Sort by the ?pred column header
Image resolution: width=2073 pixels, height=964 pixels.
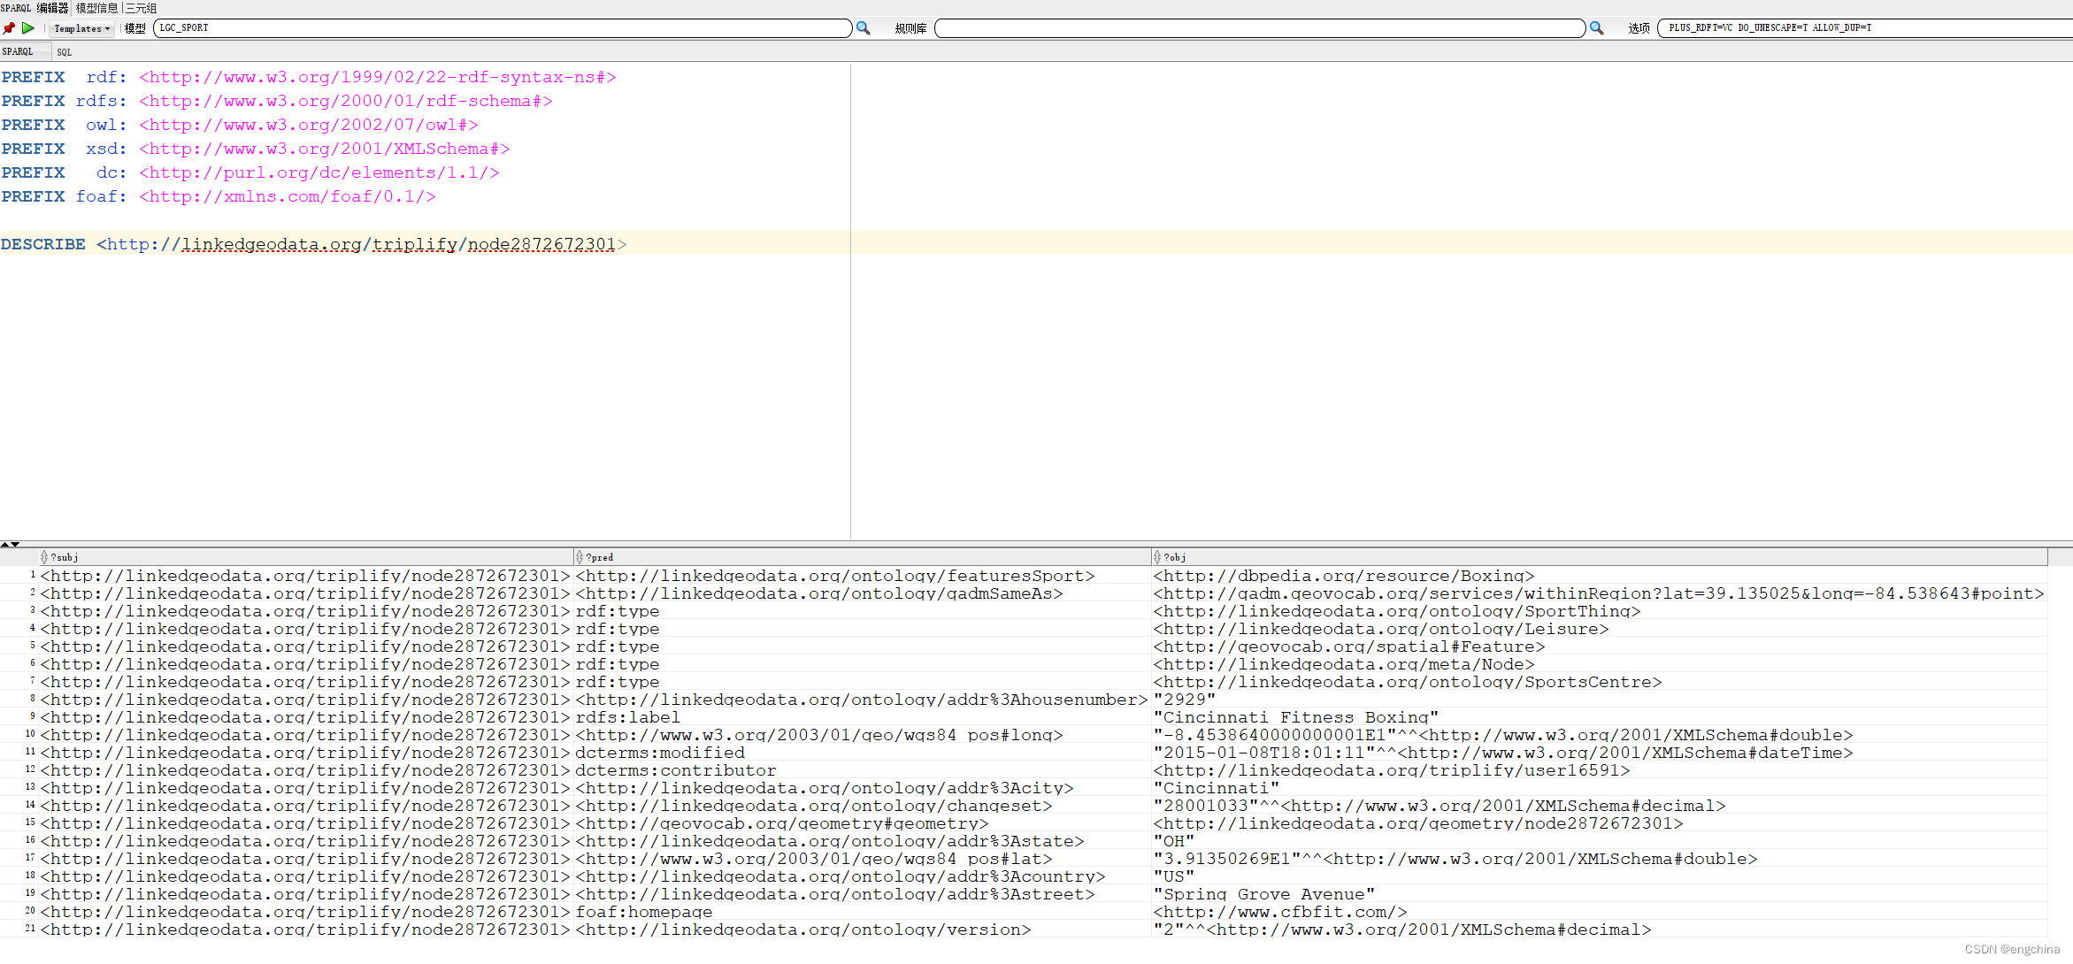click(862, 557)
